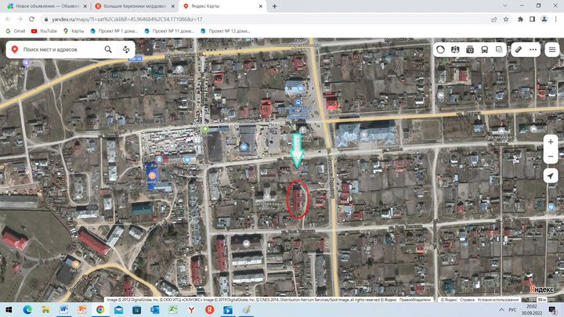
Task: Open the round red Yandex 'Я' taskbar icon
Action: (210, 310)
